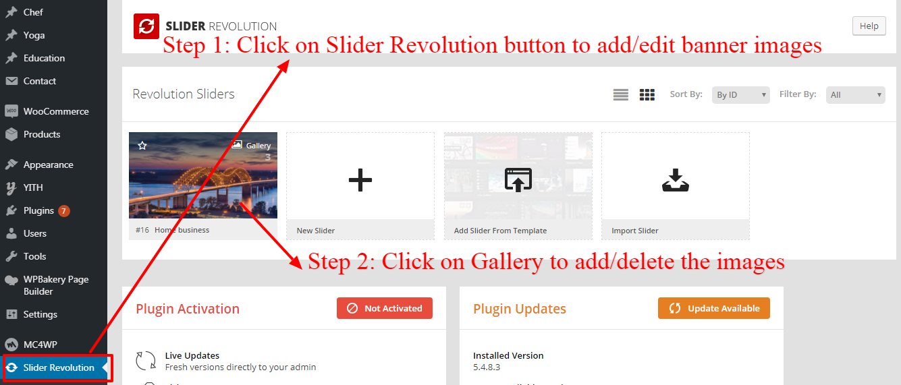
Task: Click the Import Slider download icon
Action: click(676, 180)
